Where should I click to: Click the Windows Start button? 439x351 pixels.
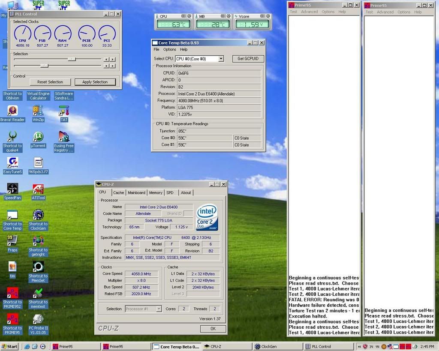(10, 346)
